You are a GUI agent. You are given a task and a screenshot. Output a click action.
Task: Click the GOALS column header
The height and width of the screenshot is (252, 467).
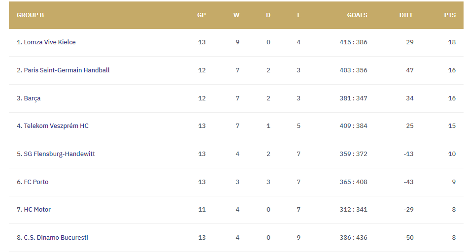357,15
